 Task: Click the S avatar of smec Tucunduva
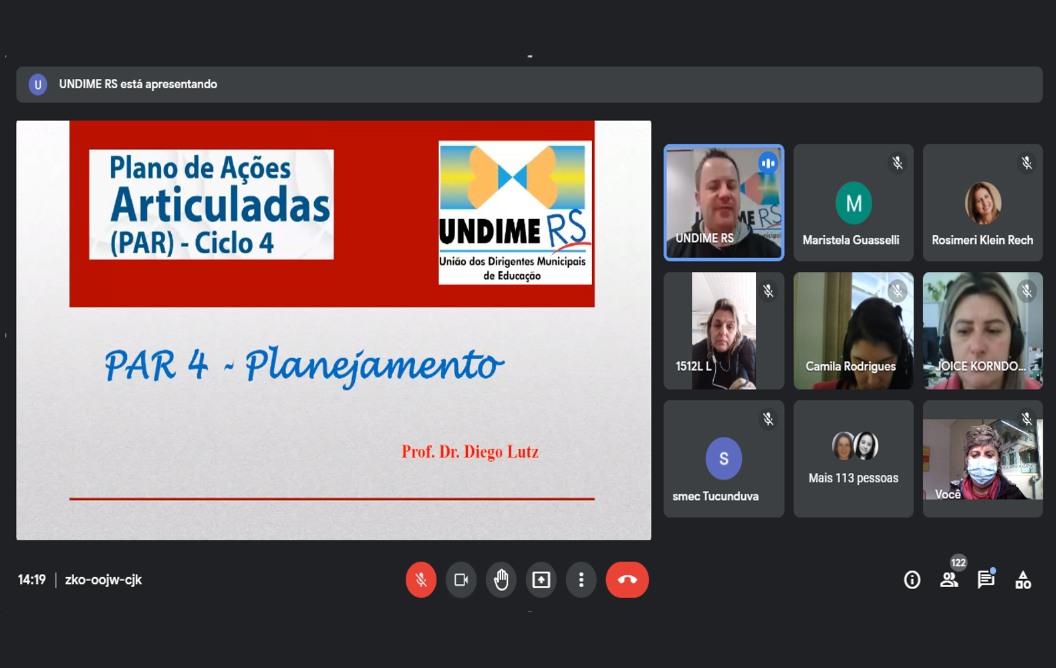[x=724, y=459]
